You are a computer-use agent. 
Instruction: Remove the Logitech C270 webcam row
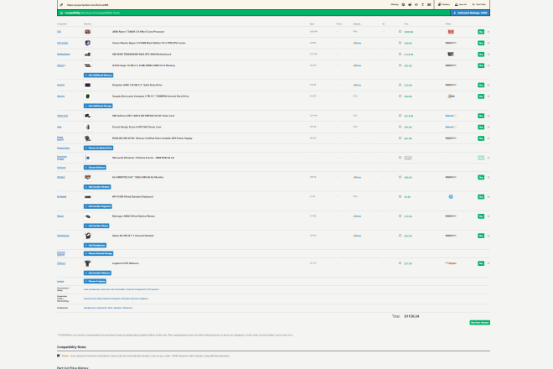tap(488, 263)
